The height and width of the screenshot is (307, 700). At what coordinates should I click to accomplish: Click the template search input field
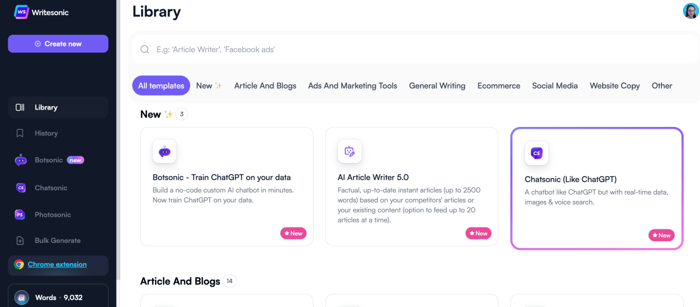click(x=408, y=50)
